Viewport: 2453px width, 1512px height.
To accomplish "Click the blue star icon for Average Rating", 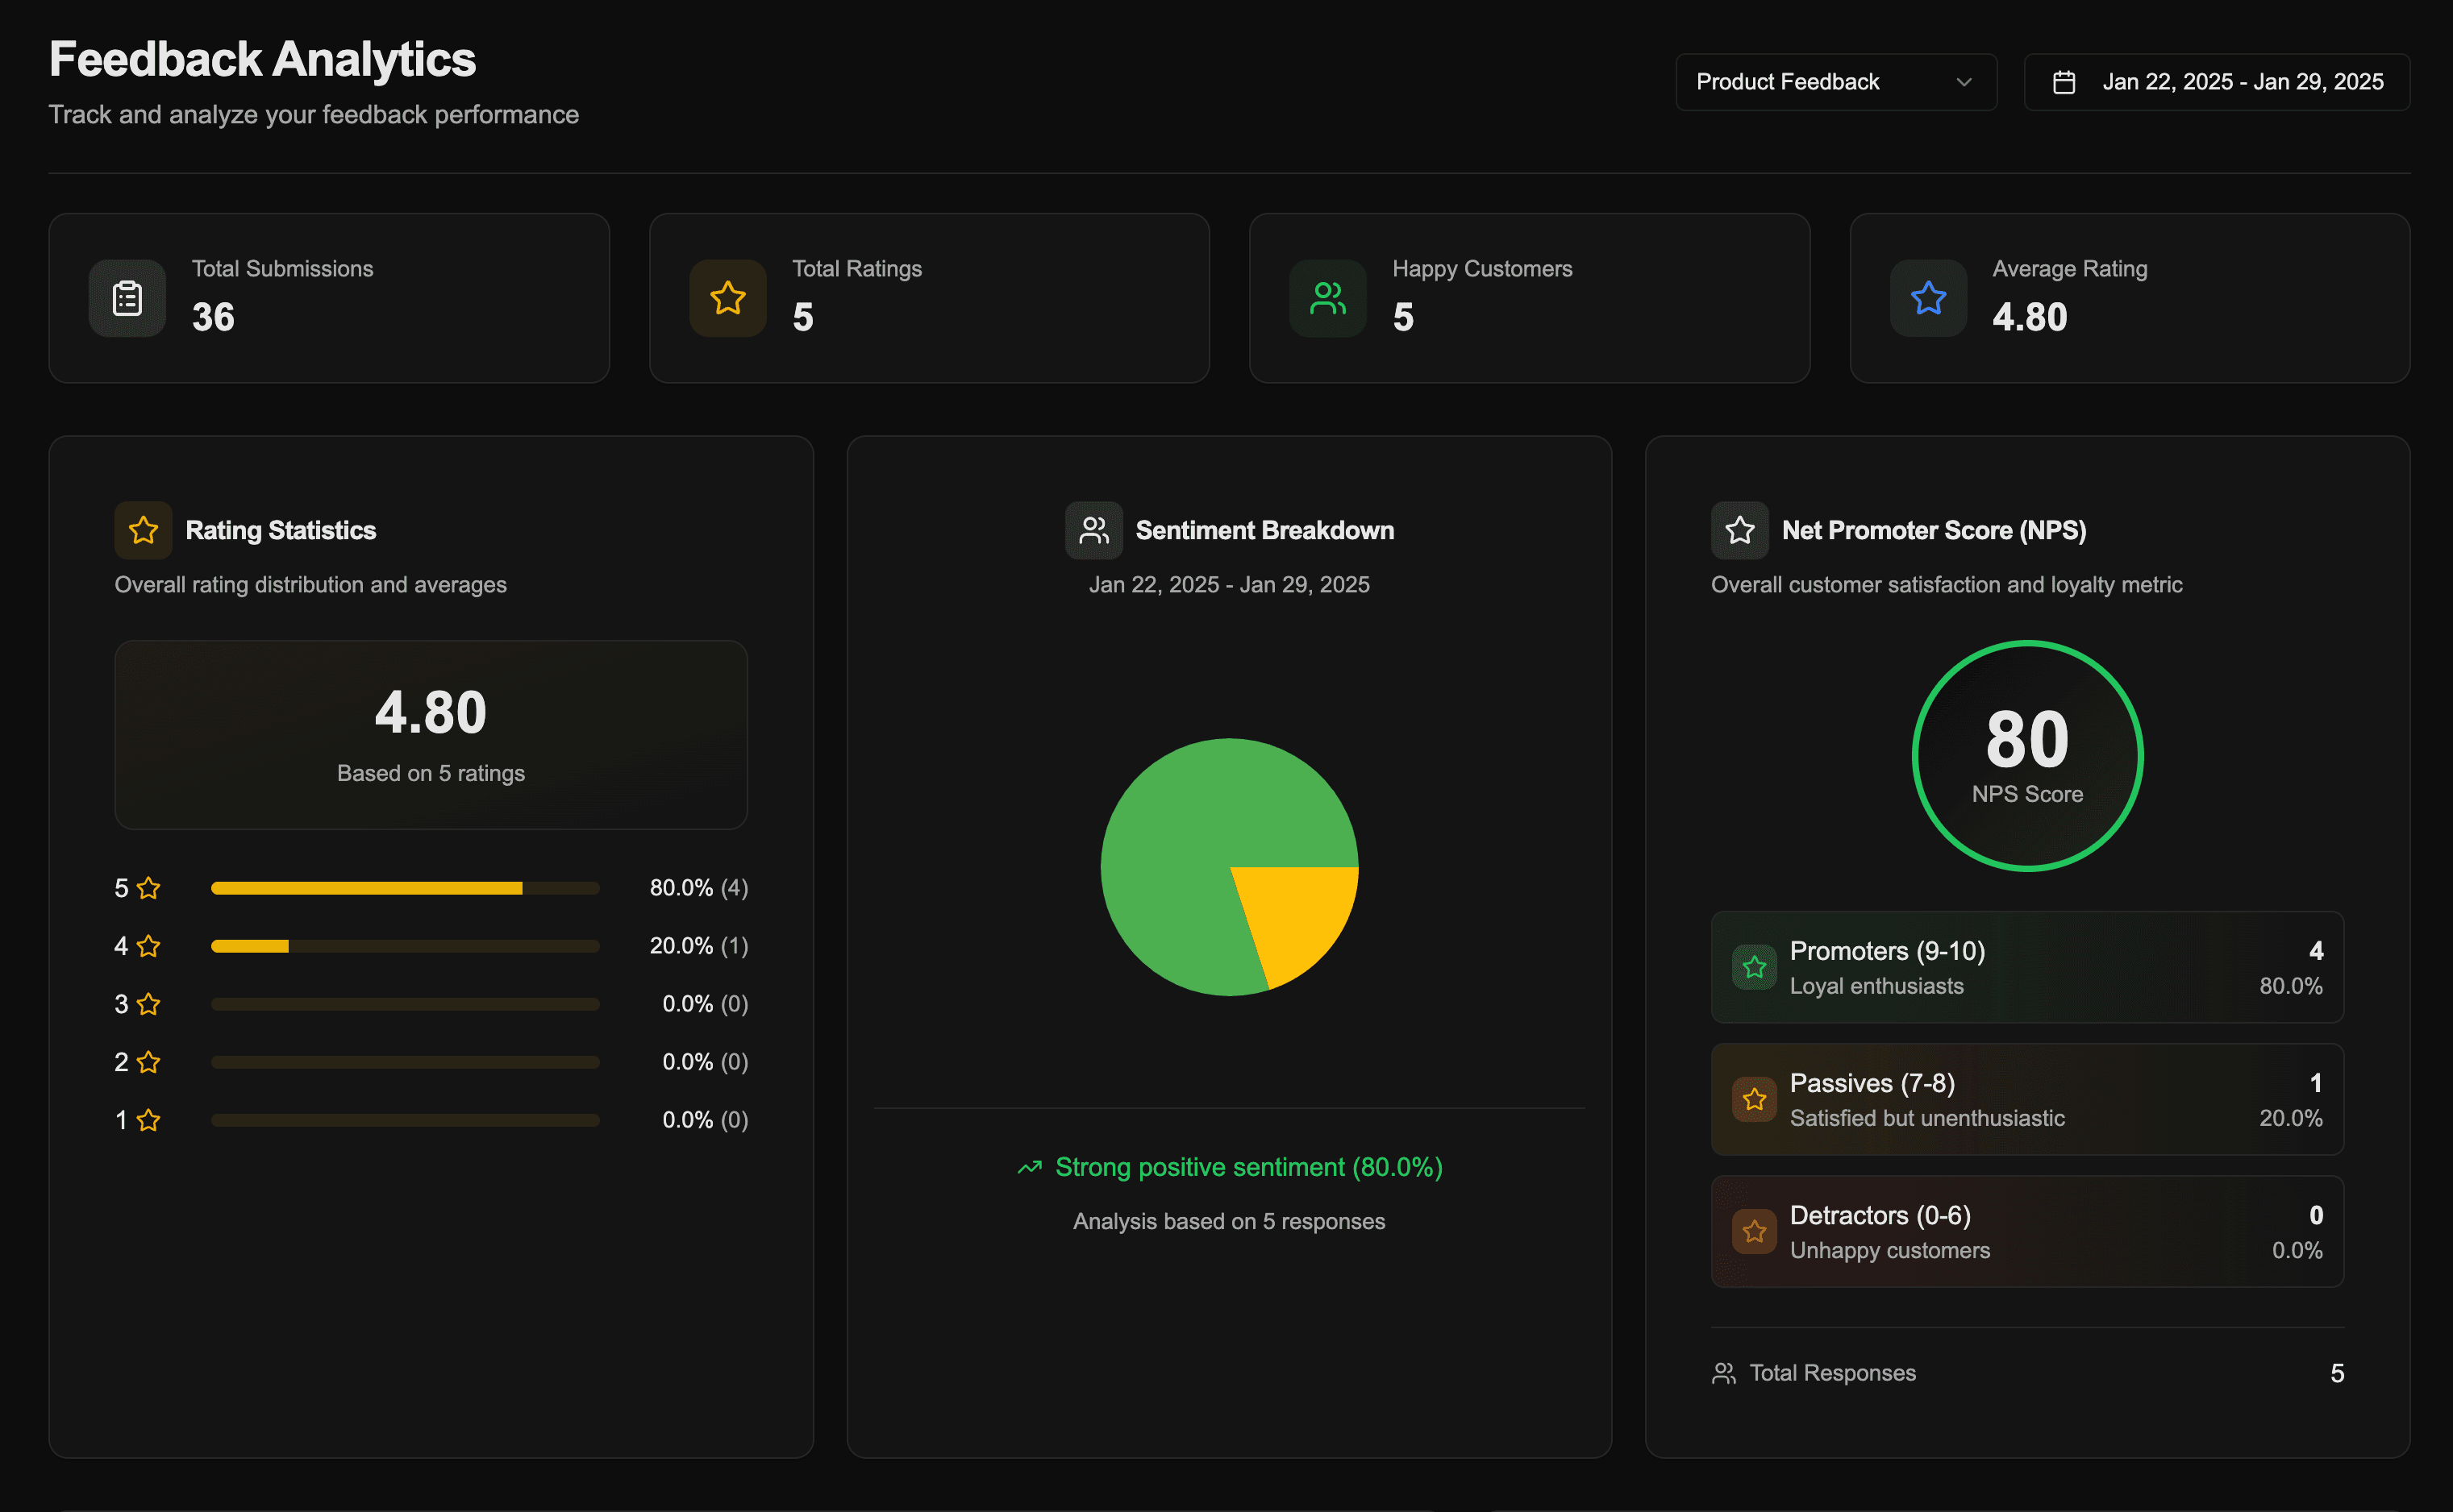I will tap(1928, 298).
